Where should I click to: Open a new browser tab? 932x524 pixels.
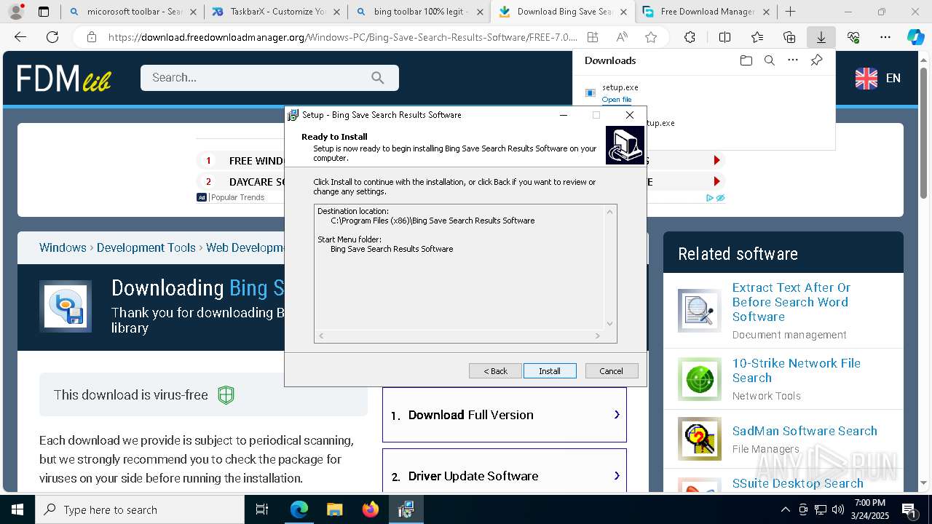click(790, 12)
